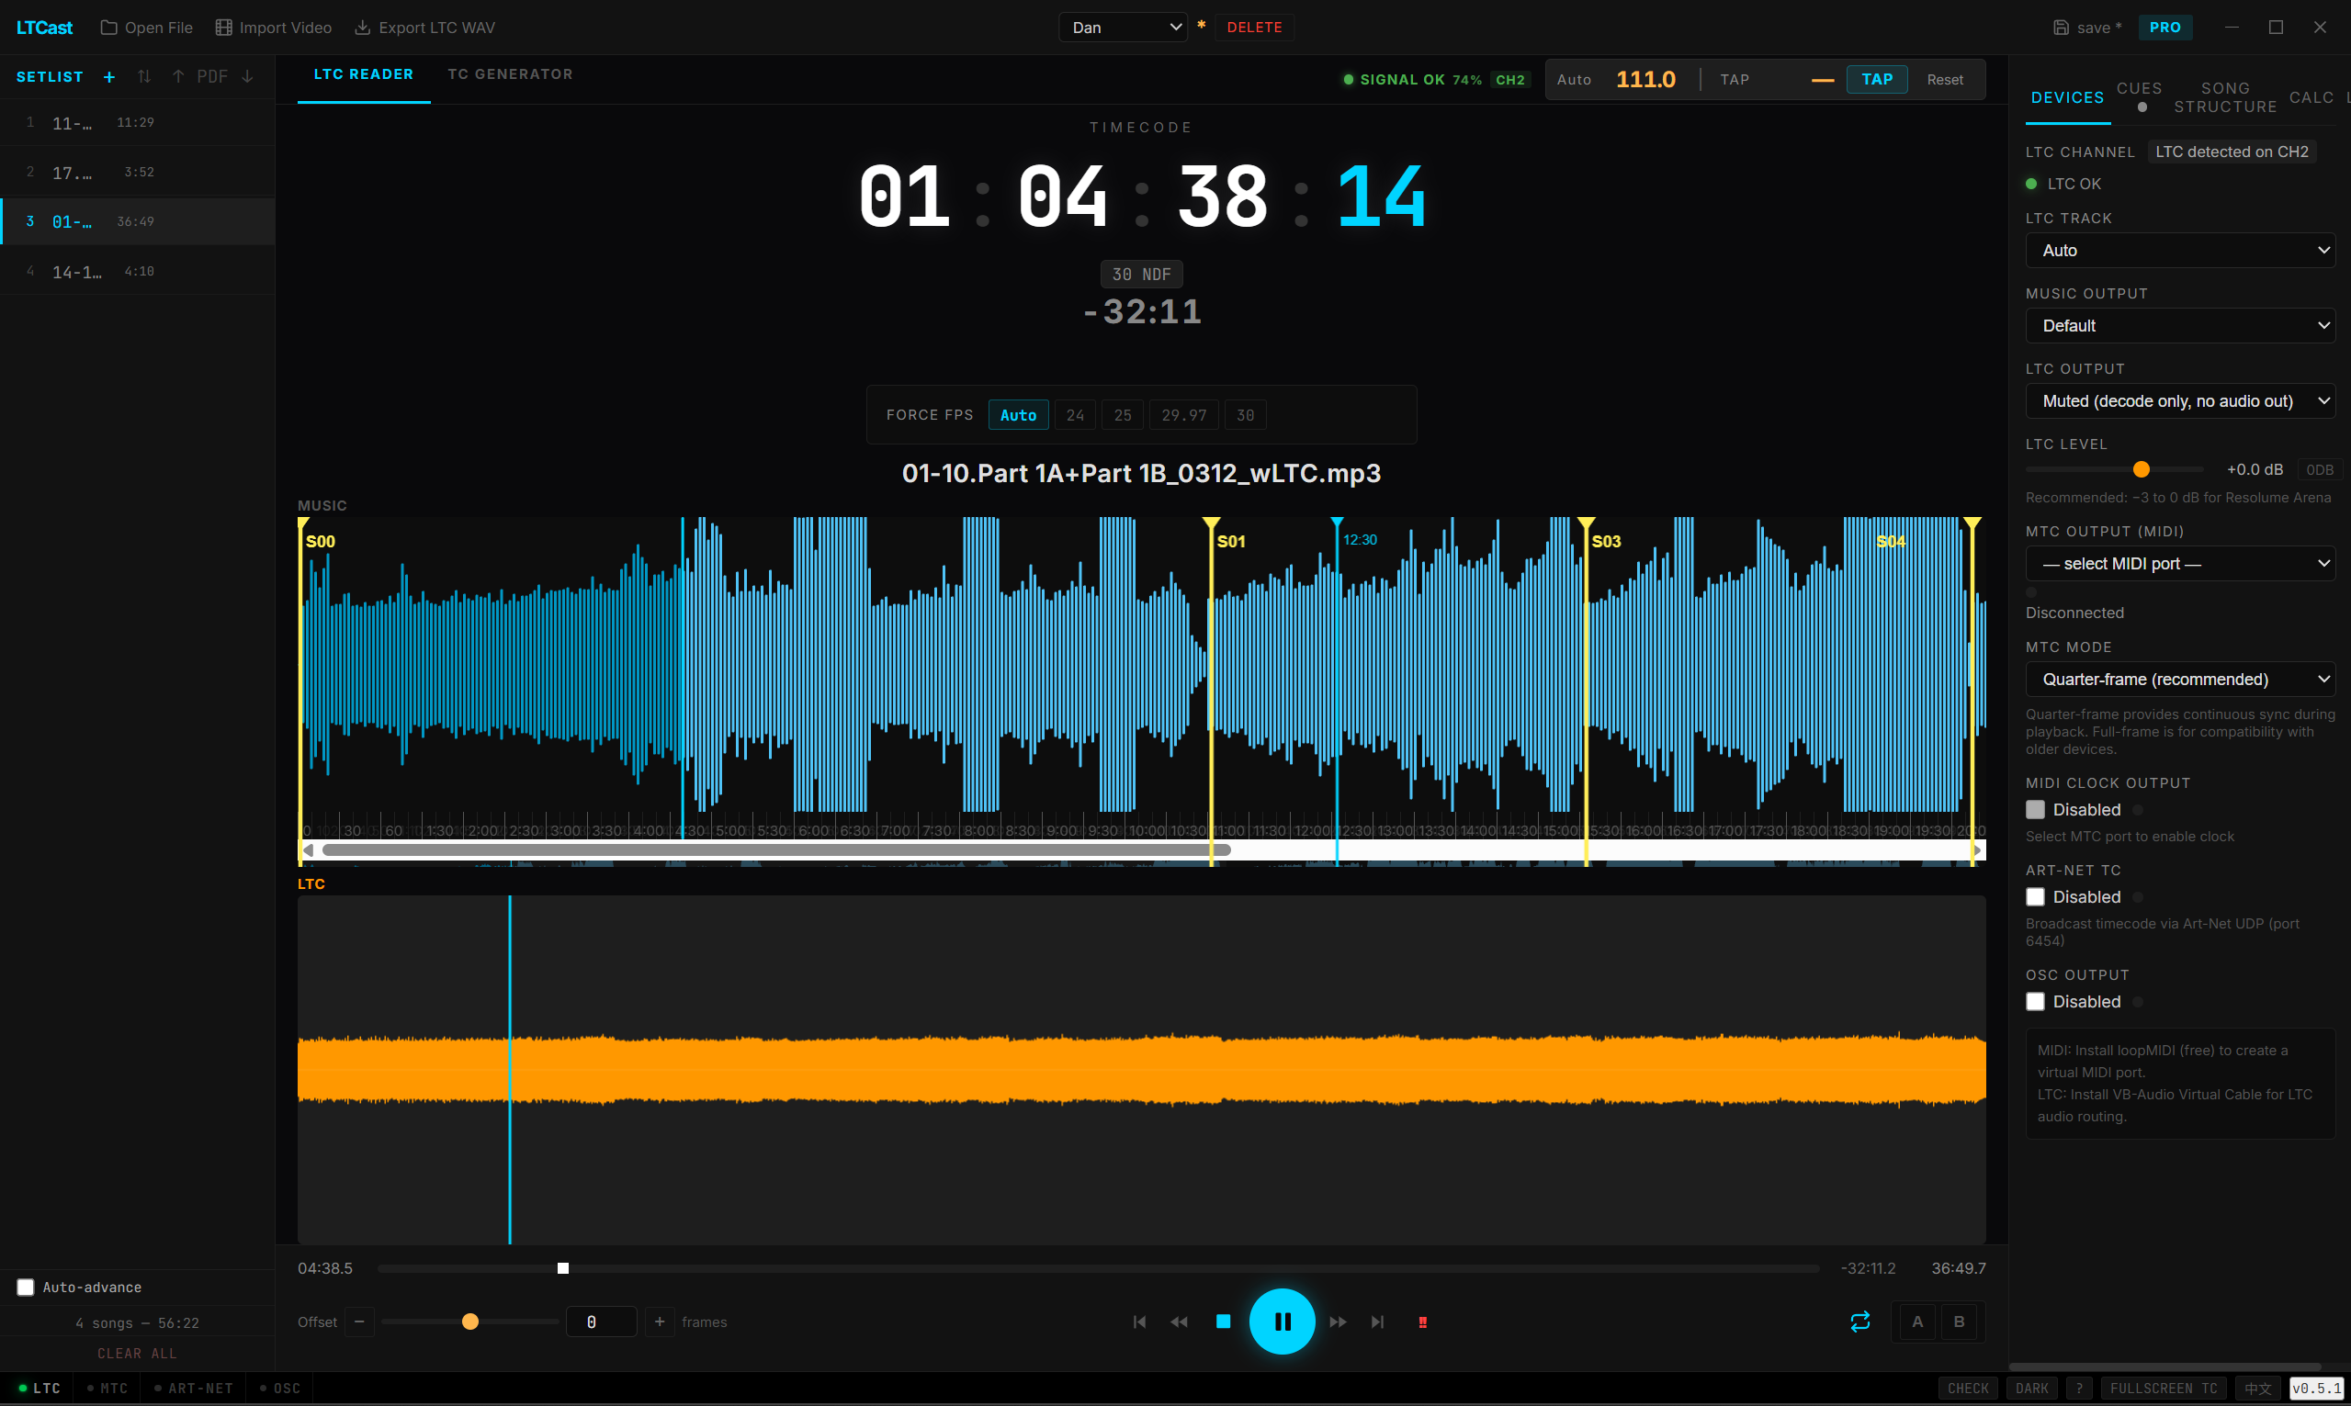The width and height of the screenshot is (2351, 1406).
Task: Open the Song Structure tab
Action: click(2225, 97)
